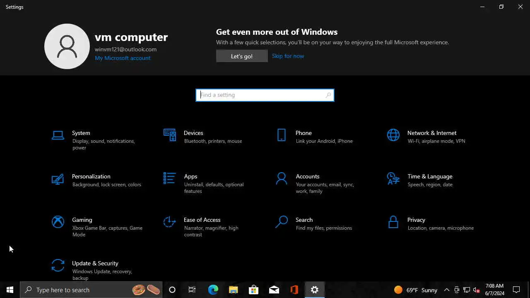Image resolution: width=530 pixels, height=298 pixels.
Task: Click Get even more out of Windows heading
Action: click(277, 32)
